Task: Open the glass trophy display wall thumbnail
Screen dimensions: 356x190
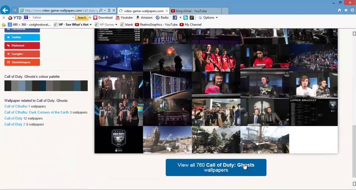Action: (x=167, y=85)
